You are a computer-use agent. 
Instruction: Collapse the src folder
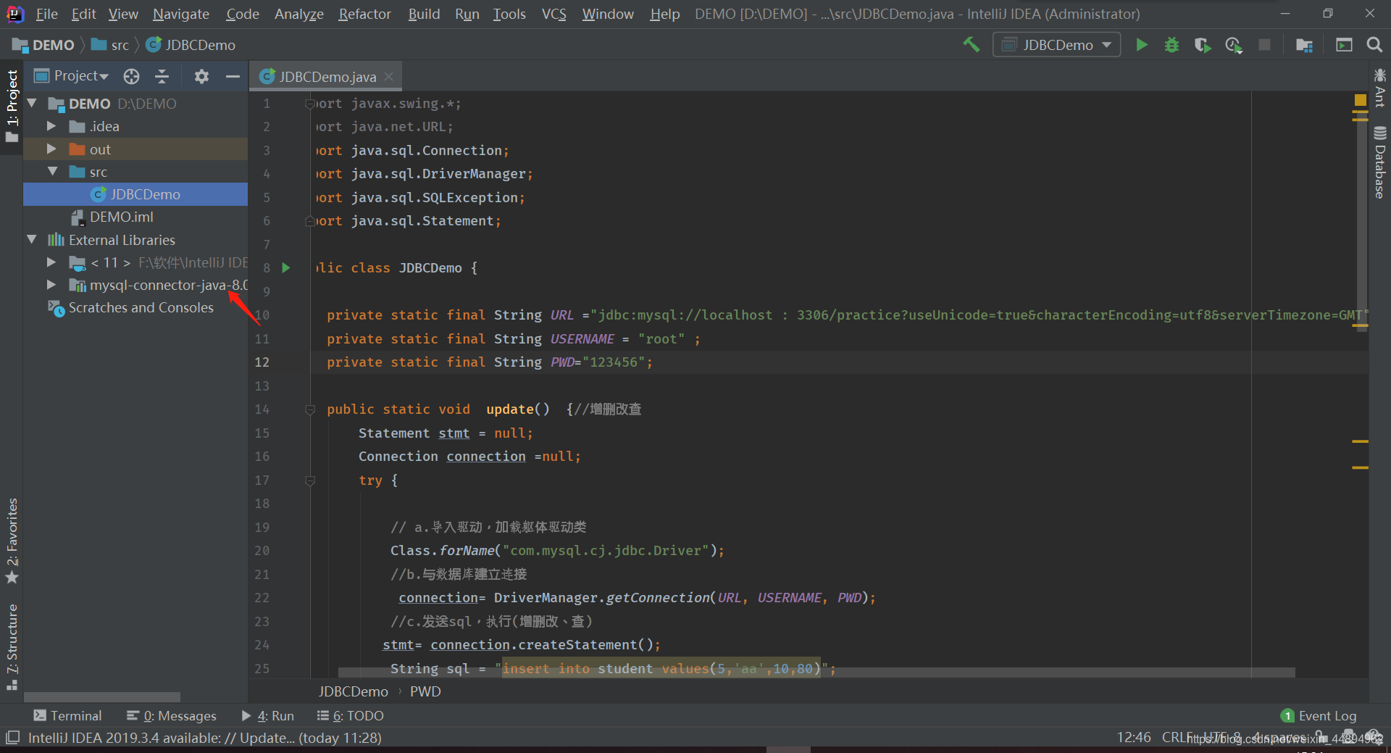(x=53, y=172)
